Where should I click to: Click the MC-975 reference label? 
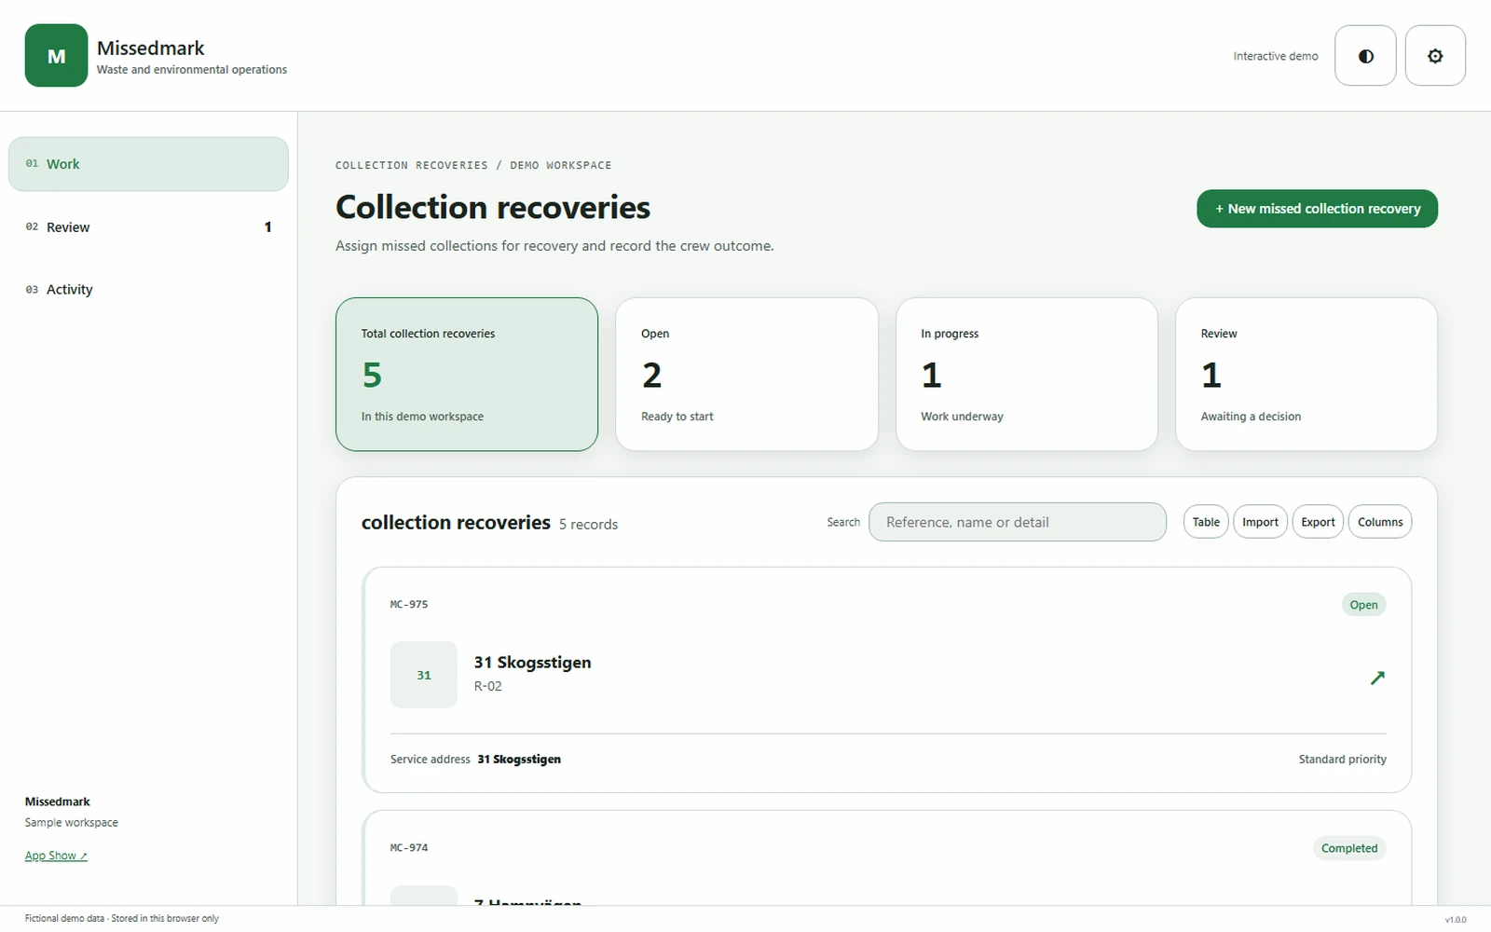pos(409,605)
